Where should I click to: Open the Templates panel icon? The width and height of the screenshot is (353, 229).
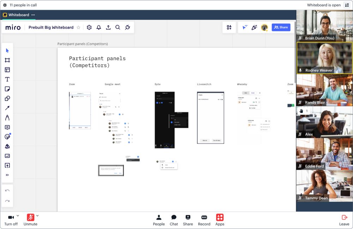point(7,70)
